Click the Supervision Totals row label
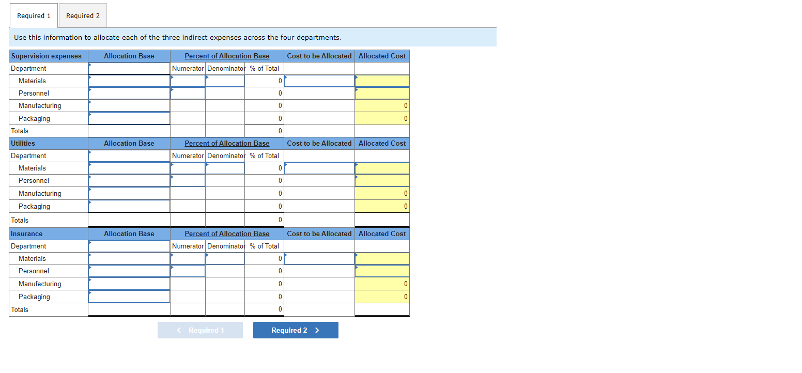Screen dimensions: 802x373 [20, 131]
